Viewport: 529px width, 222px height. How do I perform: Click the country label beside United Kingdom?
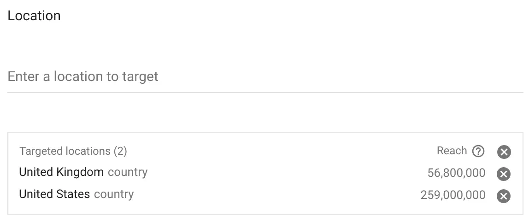click(x=128, y=172)
